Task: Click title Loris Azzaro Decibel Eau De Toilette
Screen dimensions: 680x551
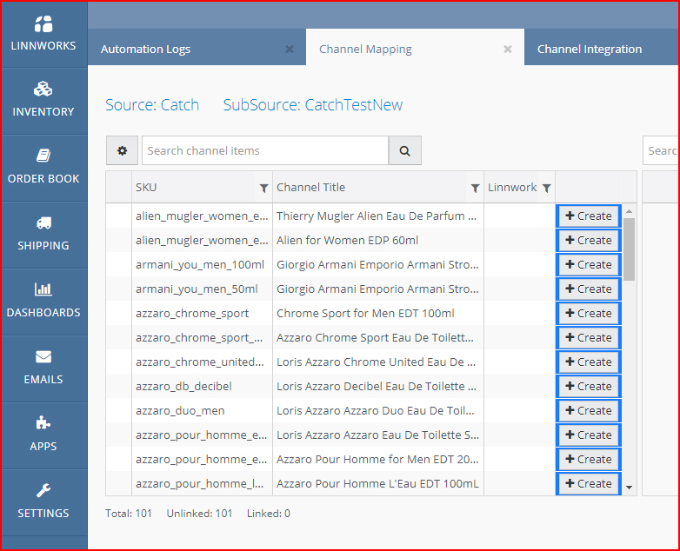Action: pos(377,386)
